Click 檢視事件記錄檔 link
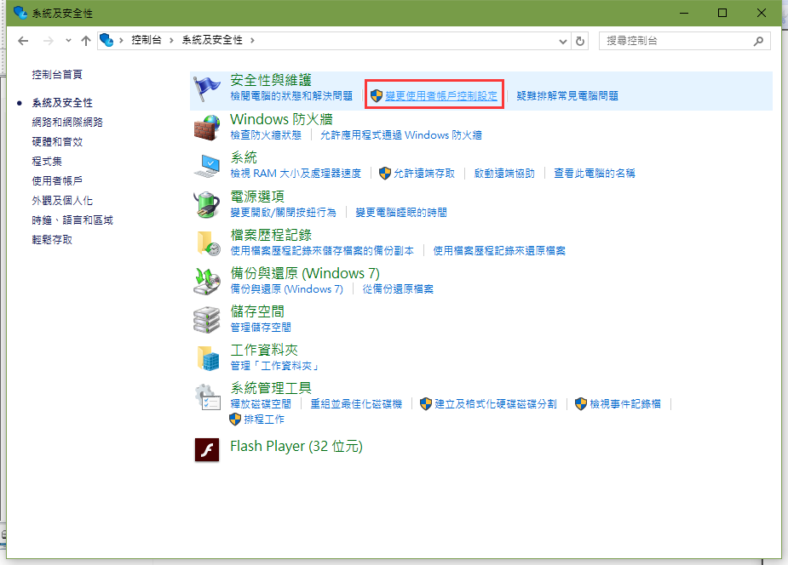This screenshot has height=565, width=788. pyautogui.click(x=625, y=404)
